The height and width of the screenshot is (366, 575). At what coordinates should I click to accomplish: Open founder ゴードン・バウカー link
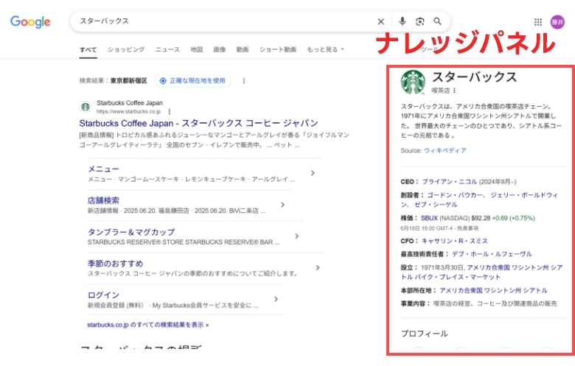455,195
